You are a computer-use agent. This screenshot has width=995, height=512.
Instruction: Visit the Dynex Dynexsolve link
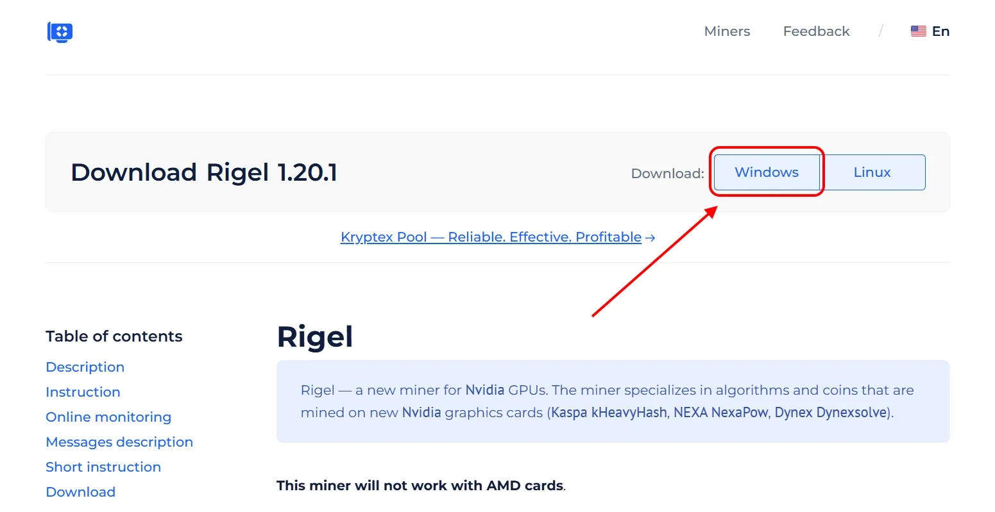[830, 413]
